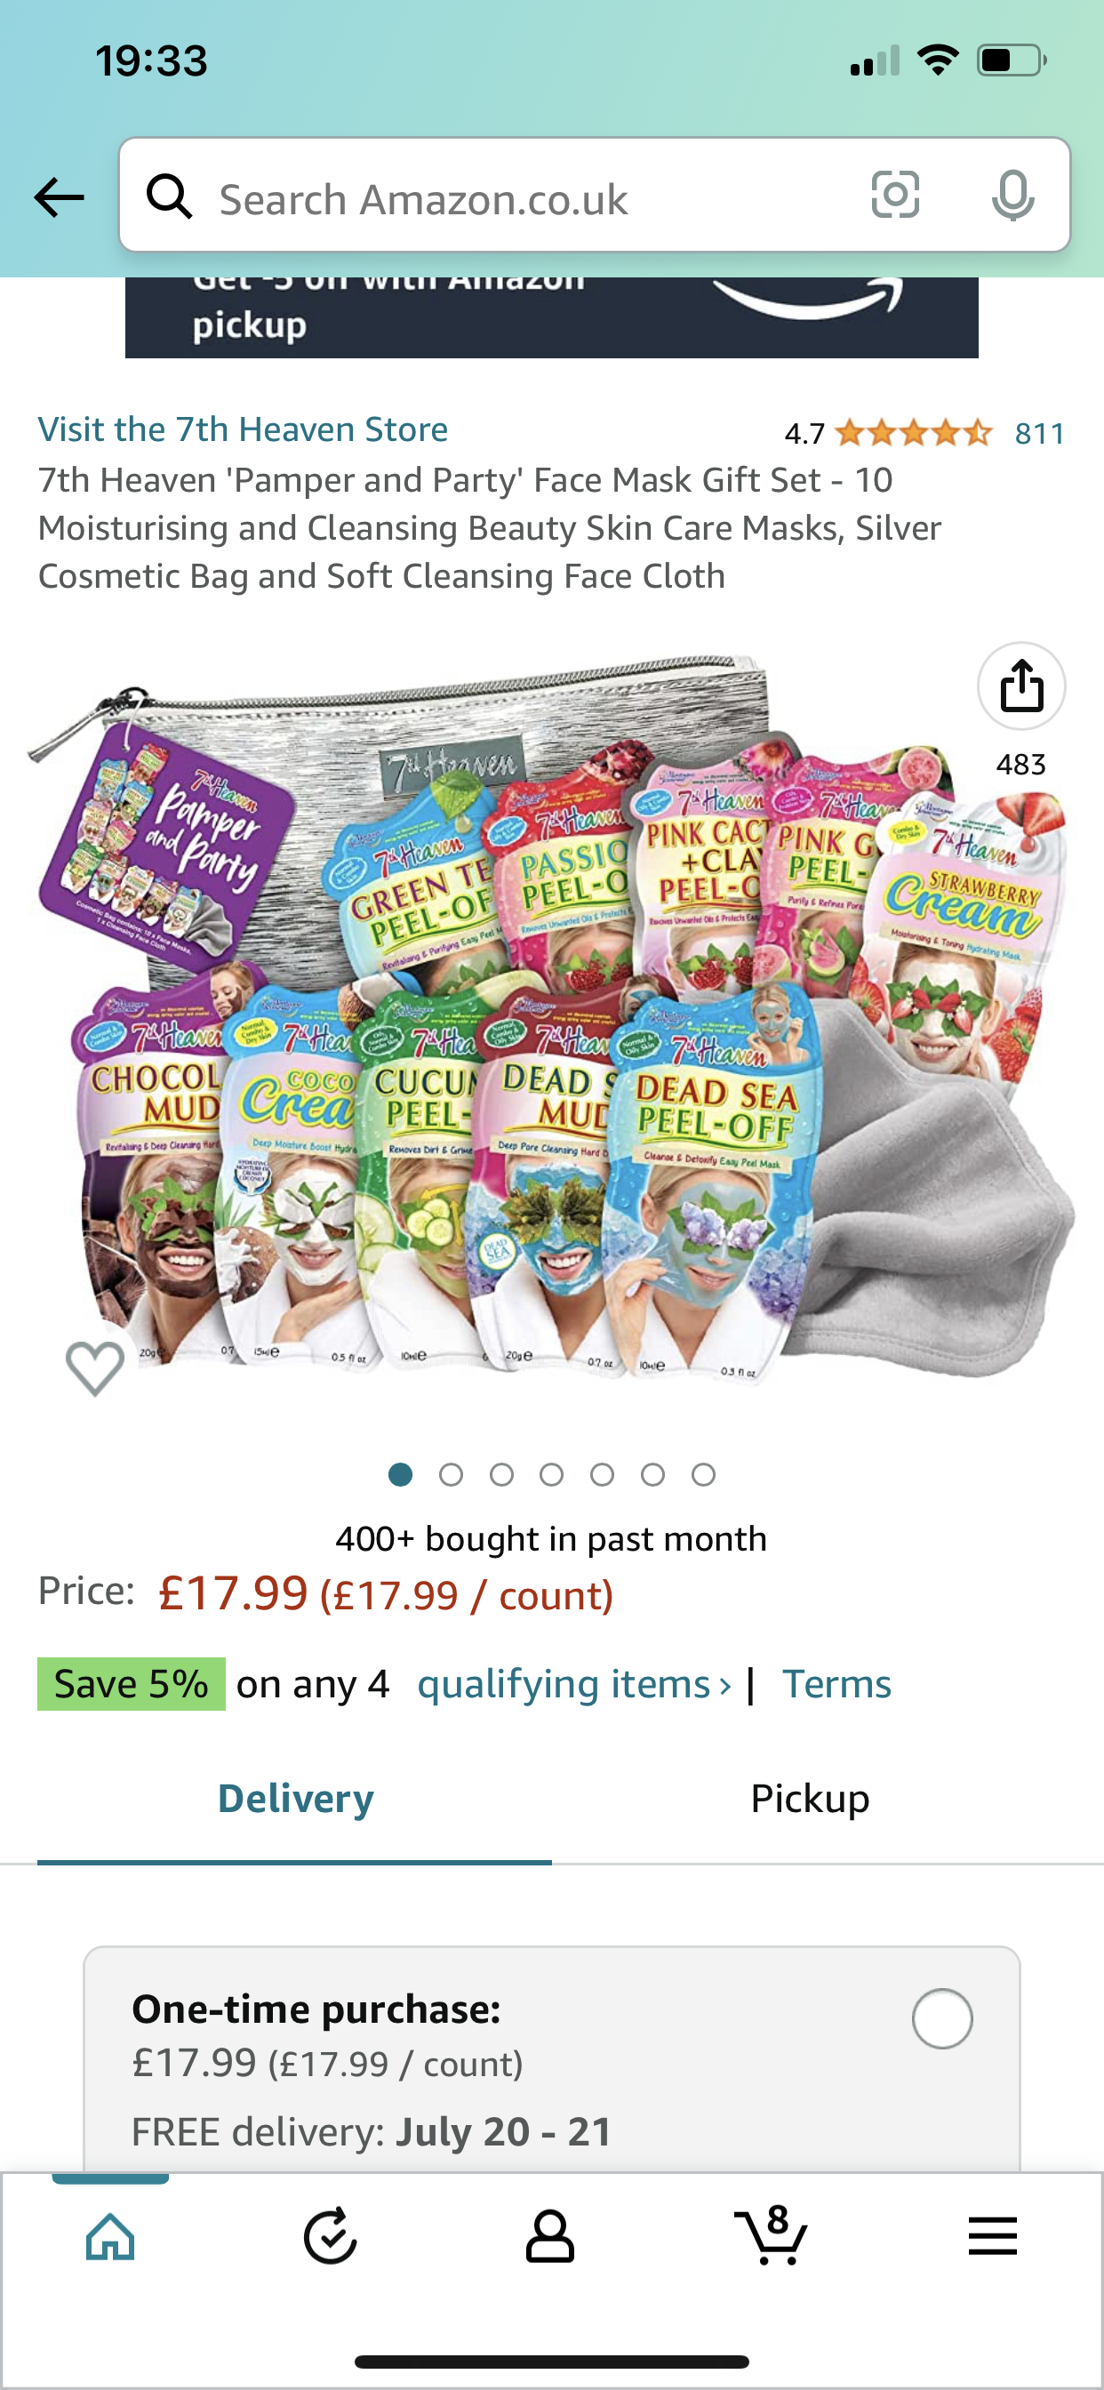Switch to the Pickup tab
The height and width of the screenshot is (2390, 1104).
coord(810,1799)
